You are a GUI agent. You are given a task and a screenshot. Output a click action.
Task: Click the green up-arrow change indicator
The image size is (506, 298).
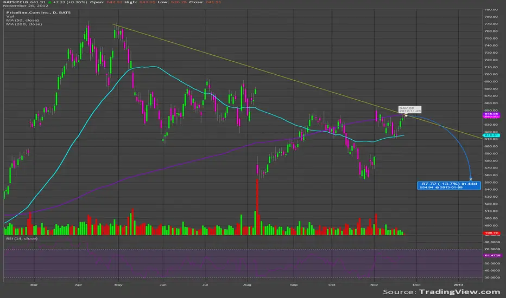tap(50, 2)
